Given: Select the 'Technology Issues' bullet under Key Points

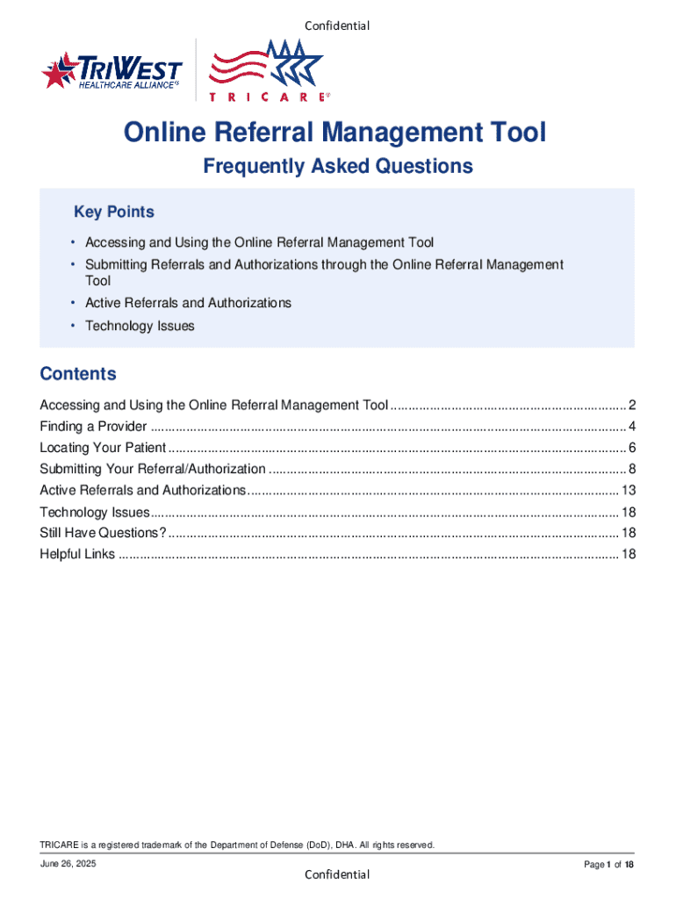Looking at the screenshot, I should click(x=140, y=326).
